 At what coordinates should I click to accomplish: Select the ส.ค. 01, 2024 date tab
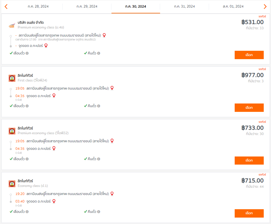(233, 6)
